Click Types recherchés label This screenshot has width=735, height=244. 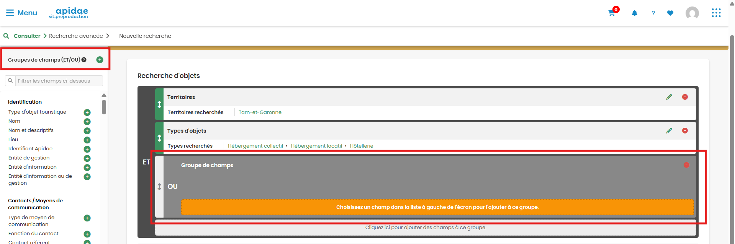[190, 146]
